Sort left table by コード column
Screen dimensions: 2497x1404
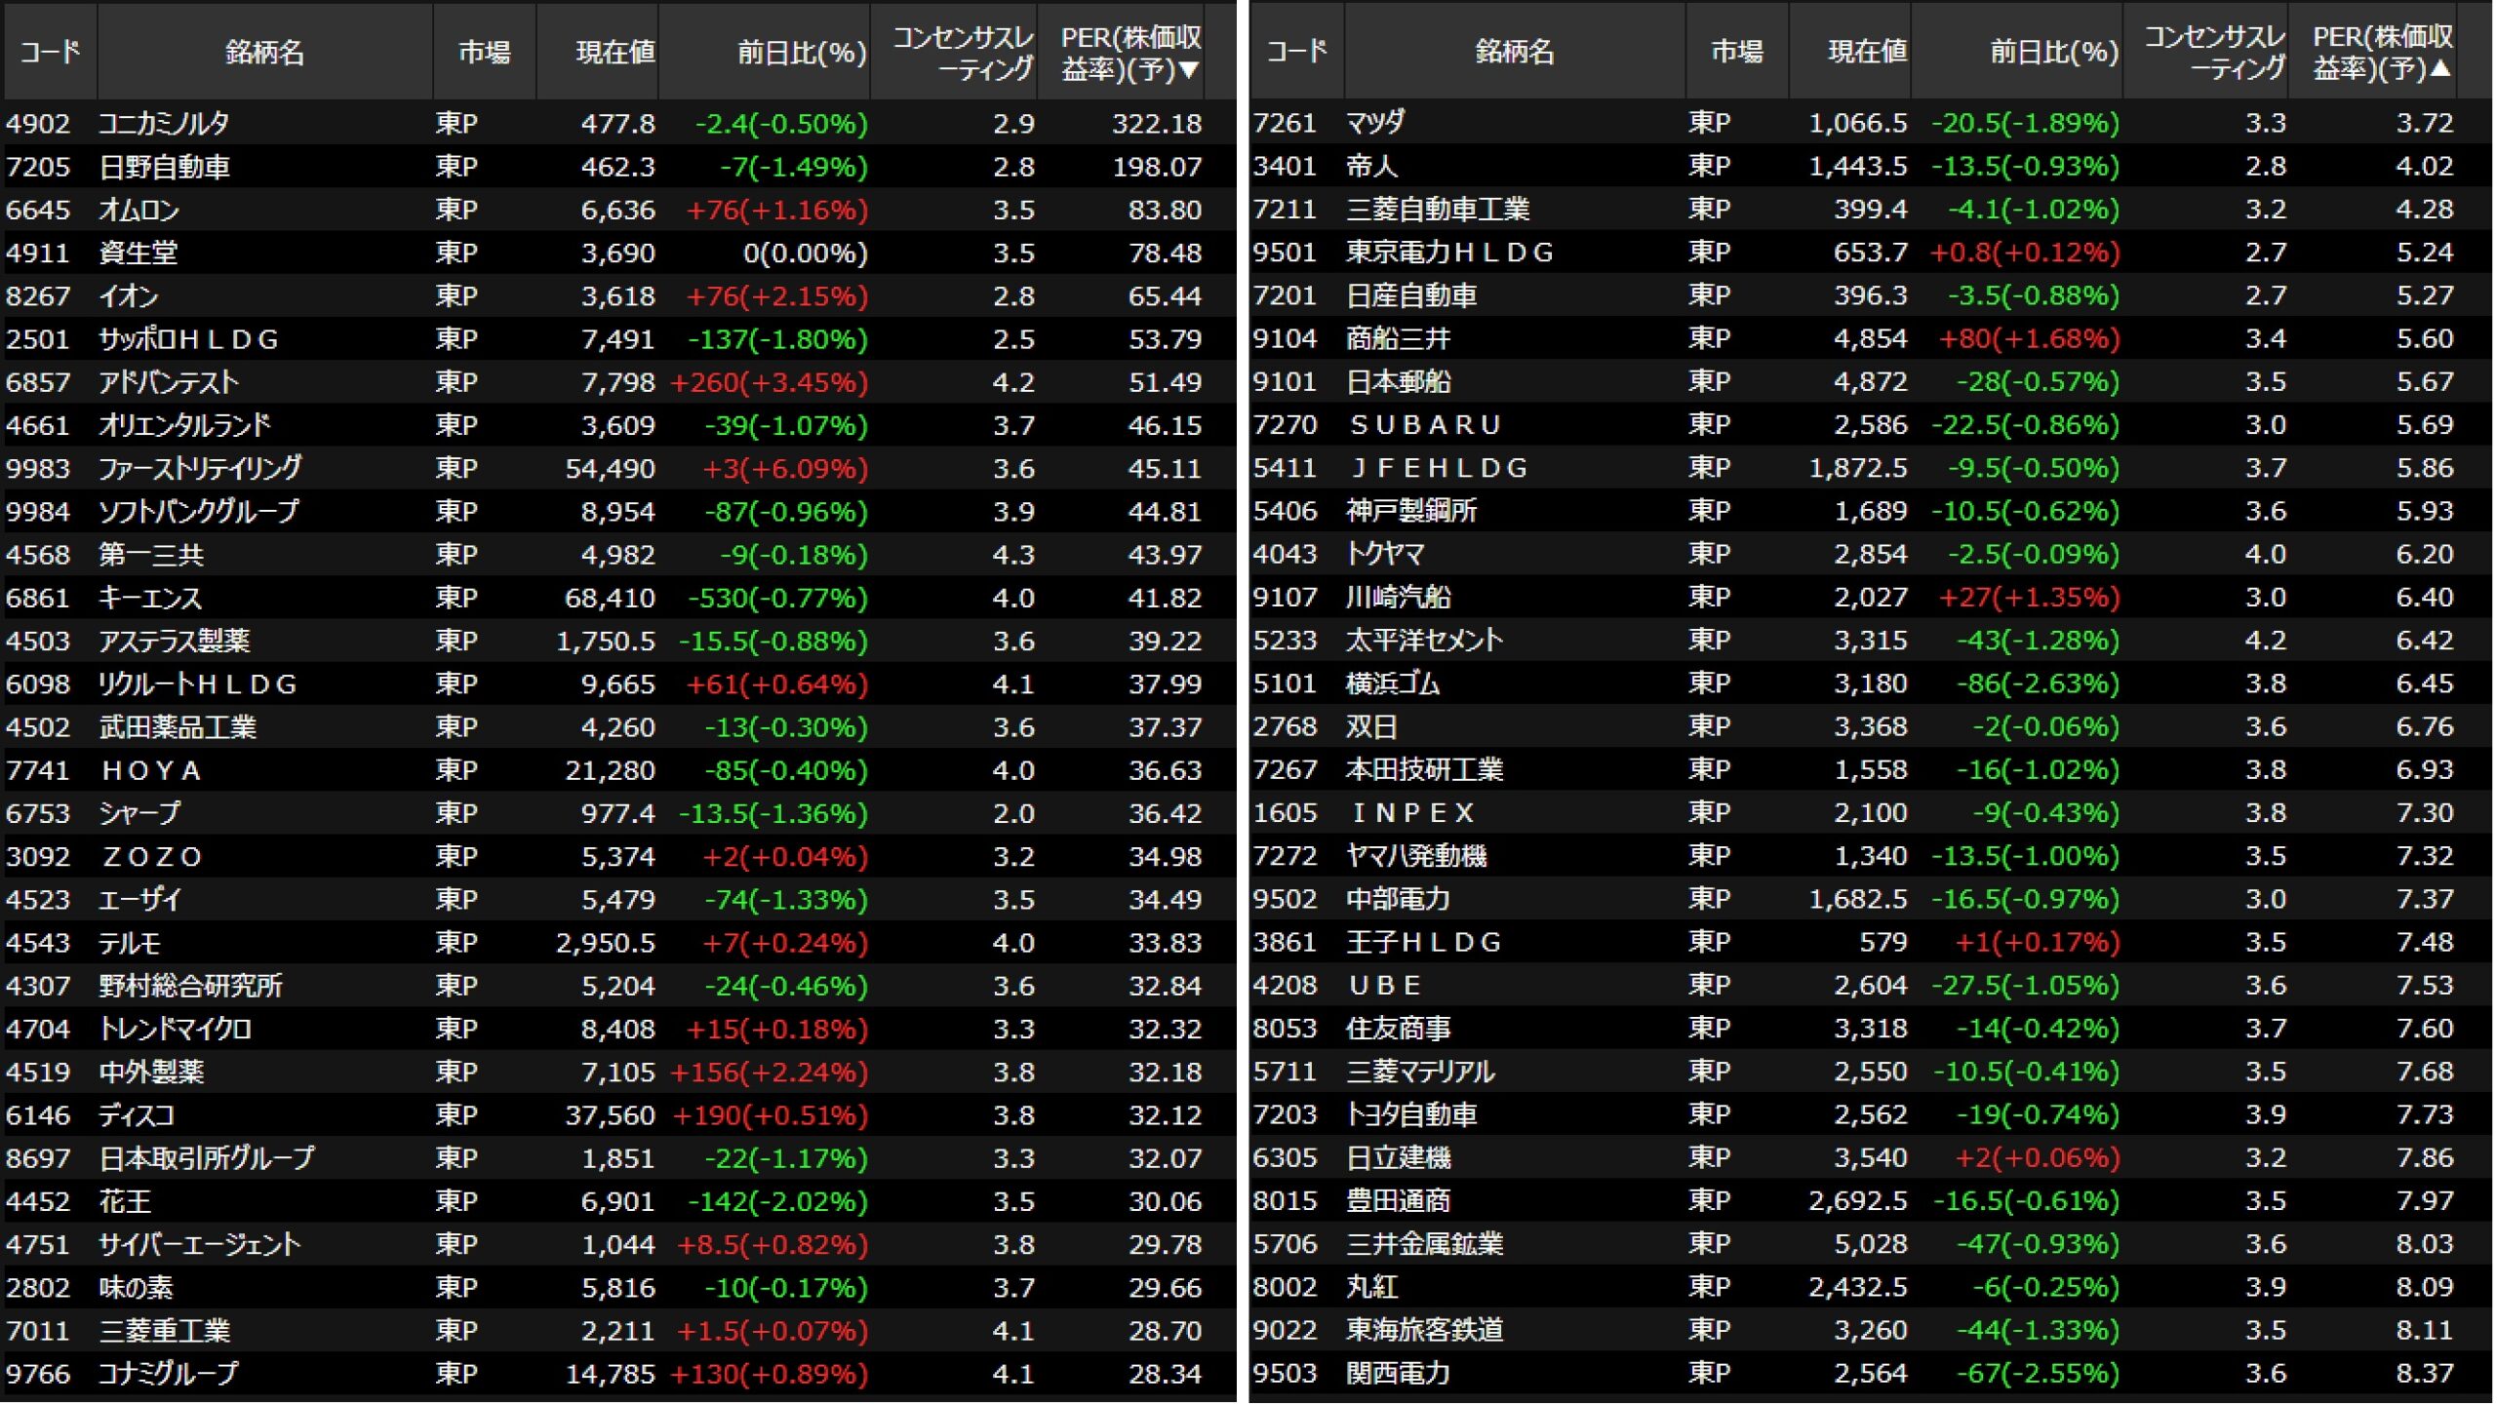pos(50,52)
